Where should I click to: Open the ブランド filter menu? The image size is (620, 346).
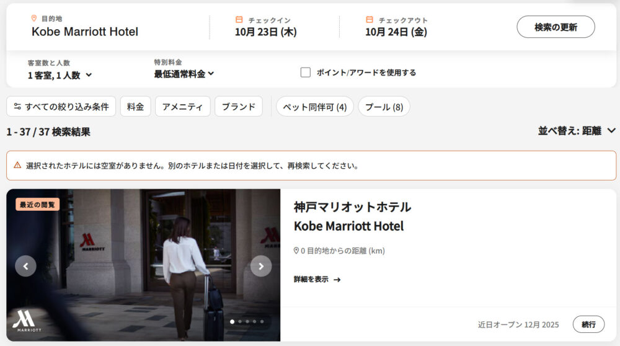[239, 107]
